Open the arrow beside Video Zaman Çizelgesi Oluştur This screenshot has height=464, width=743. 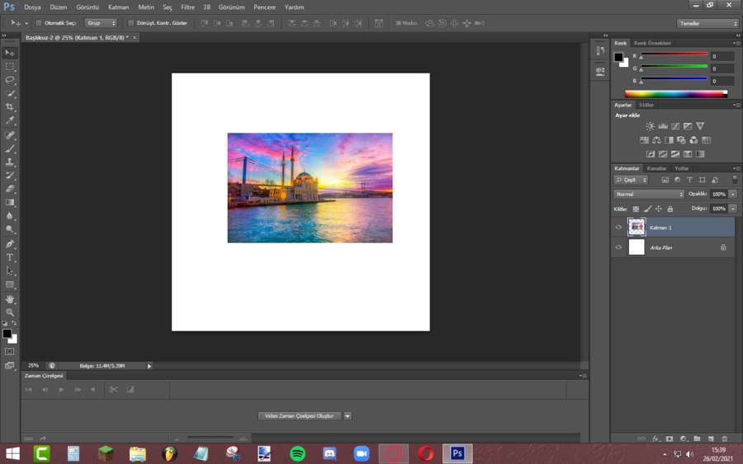click(348, 416)
